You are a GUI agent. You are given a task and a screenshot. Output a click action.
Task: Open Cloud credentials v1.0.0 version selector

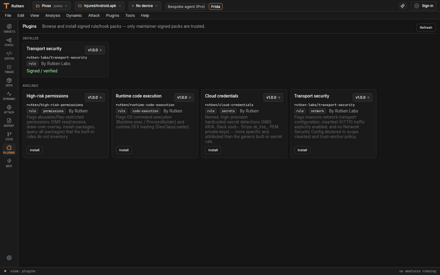coord(273,97)
